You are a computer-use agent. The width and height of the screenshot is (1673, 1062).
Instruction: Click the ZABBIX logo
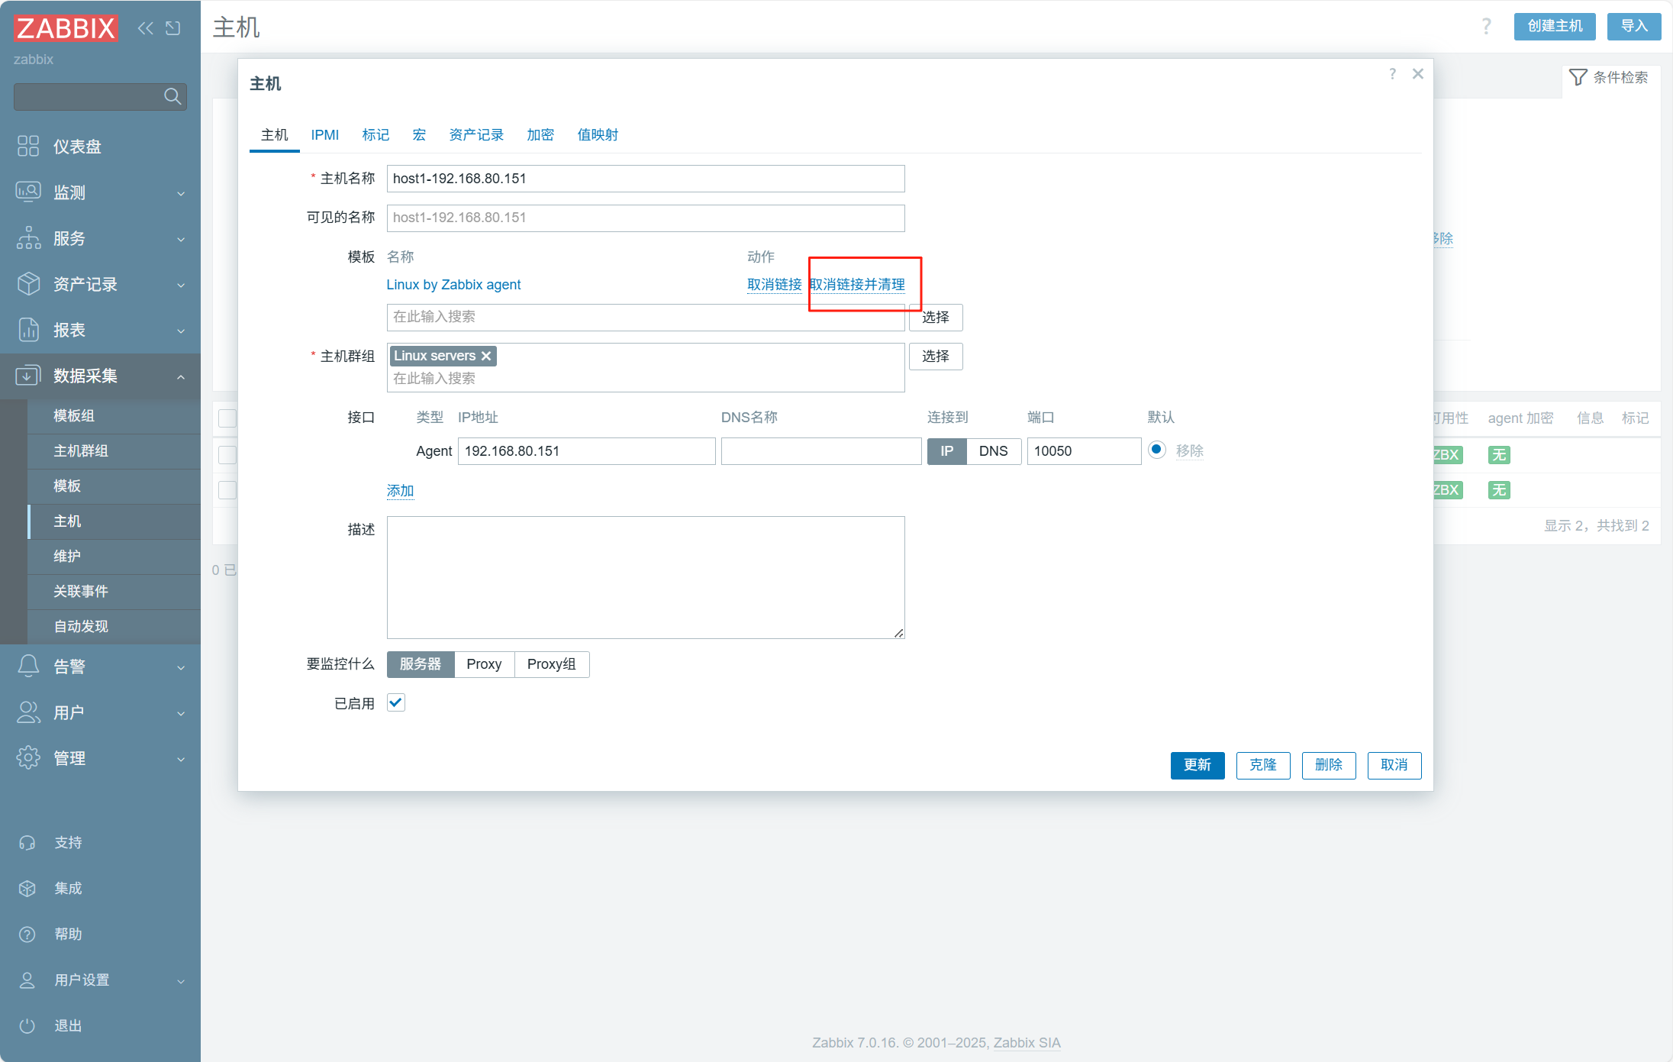(66, 28)
